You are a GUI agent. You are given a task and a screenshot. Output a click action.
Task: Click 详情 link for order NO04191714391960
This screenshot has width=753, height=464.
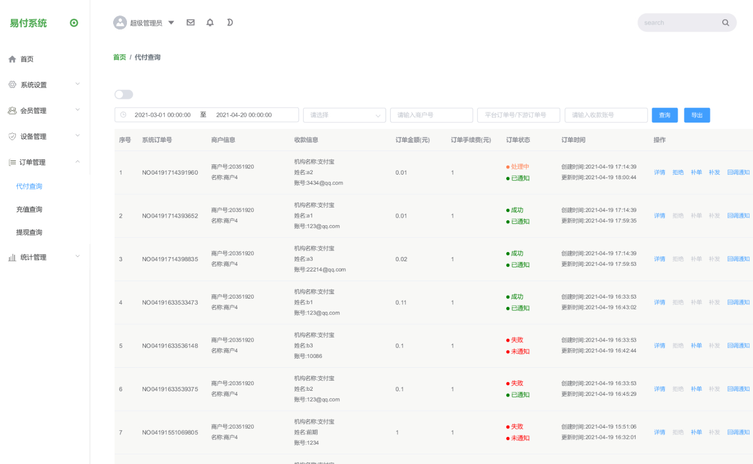pos(659,173)
